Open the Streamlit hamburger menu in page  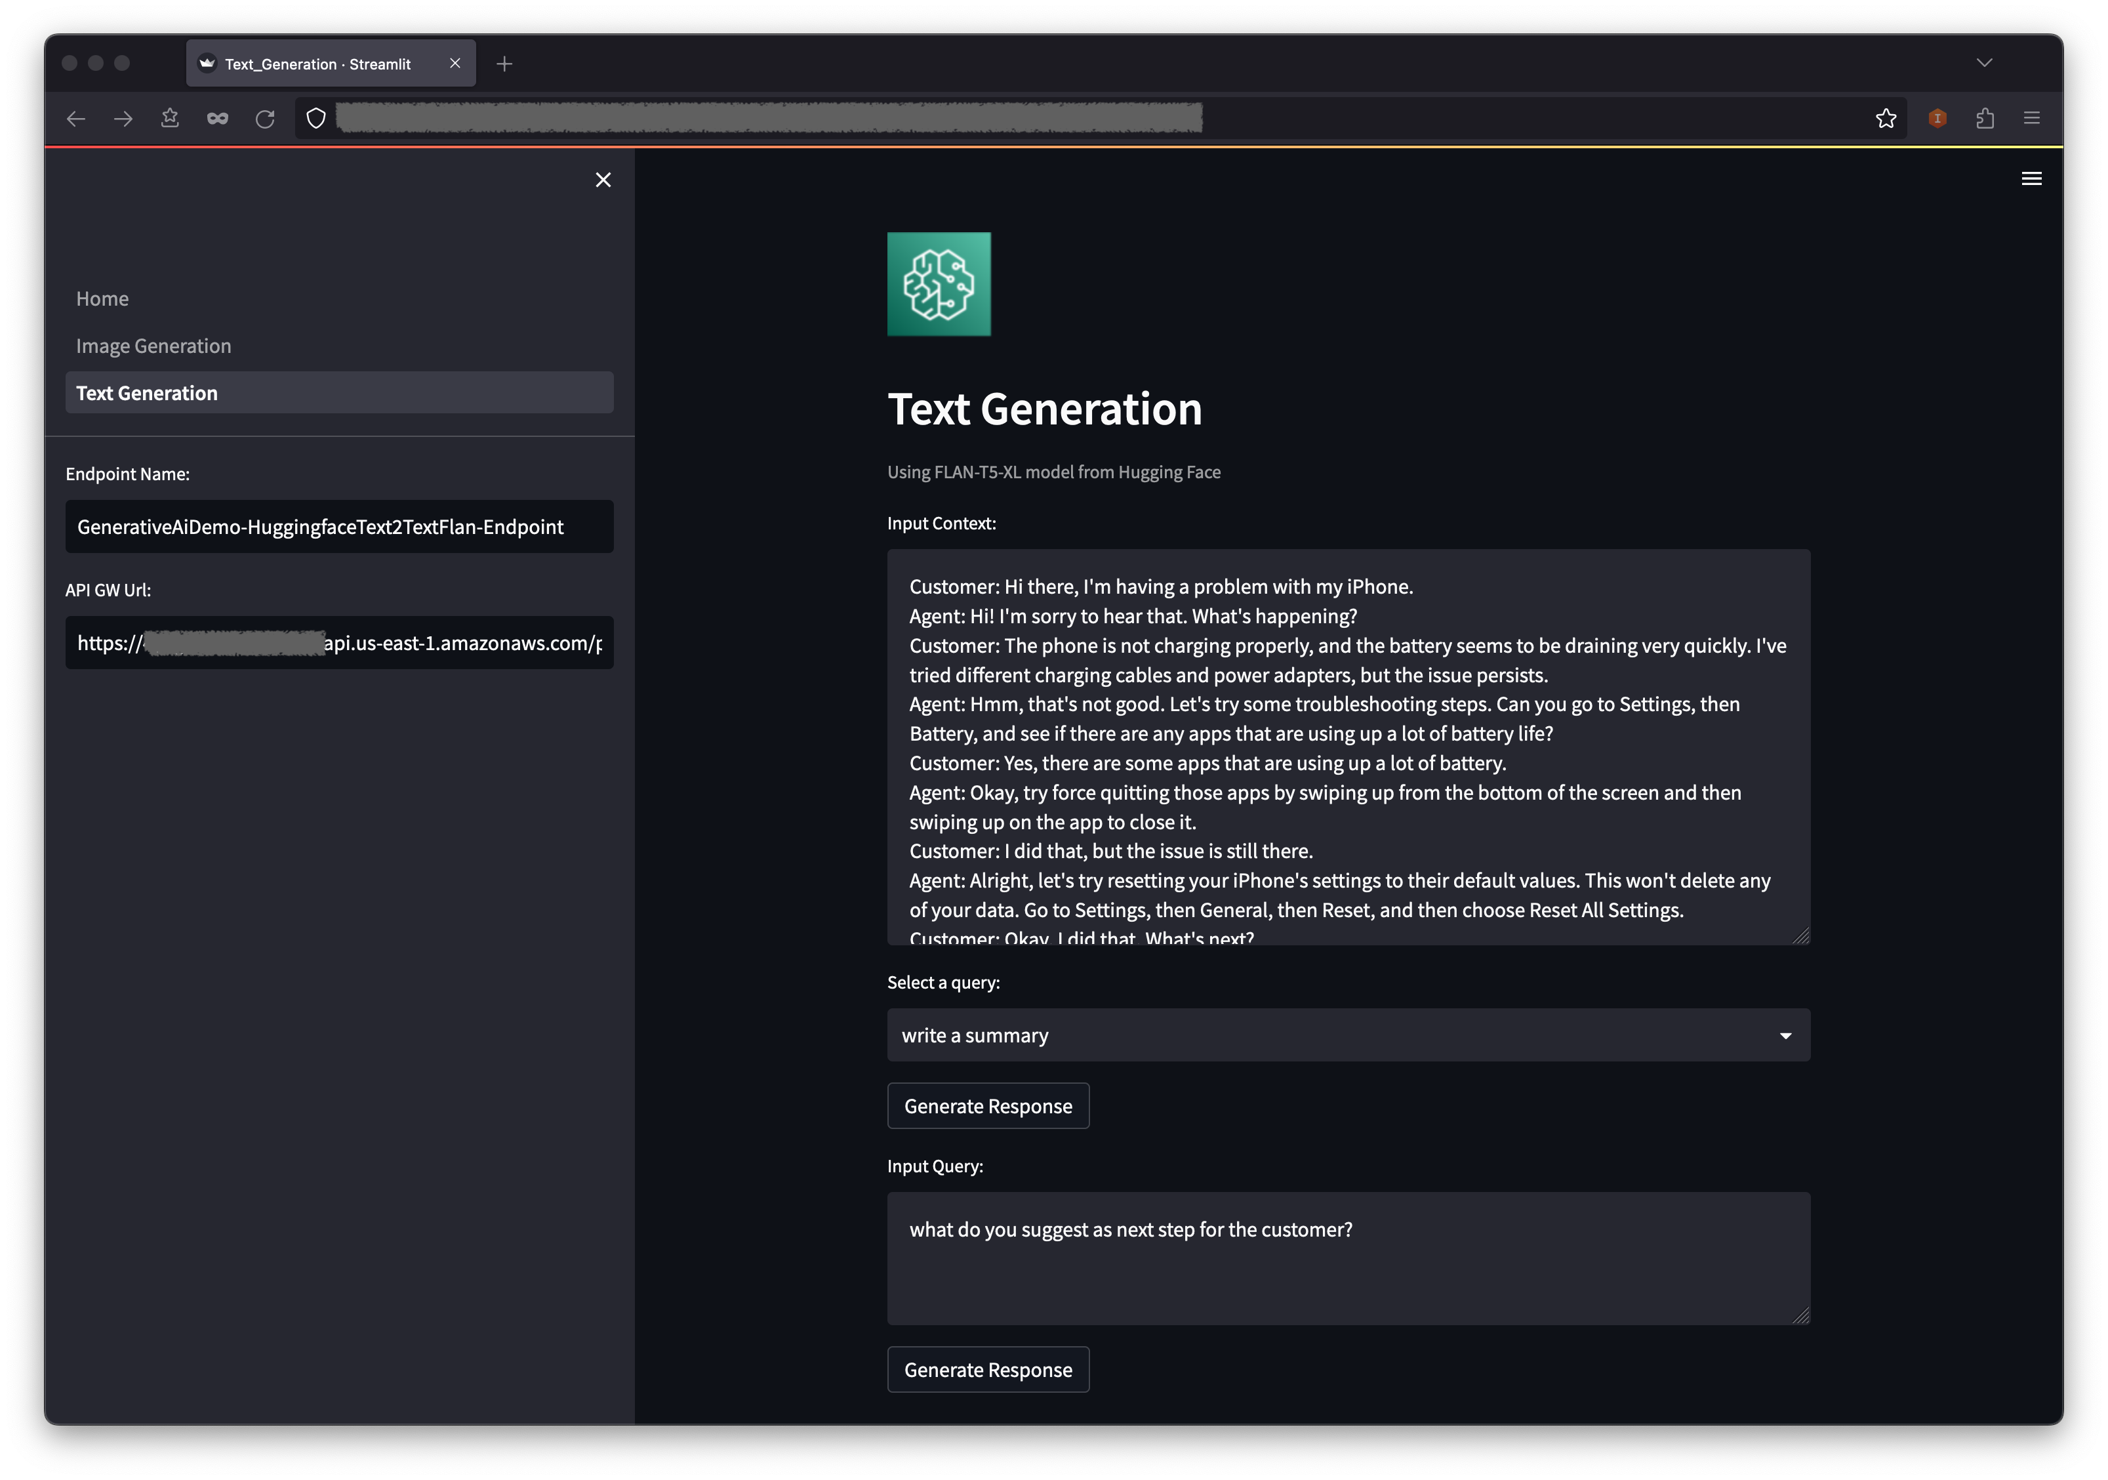point(2031,179)
